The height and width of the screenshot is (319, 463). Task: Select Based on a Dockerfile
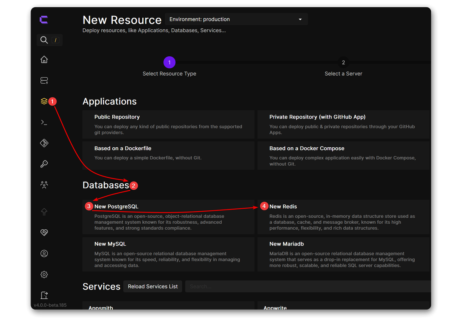tap(168, 155)
